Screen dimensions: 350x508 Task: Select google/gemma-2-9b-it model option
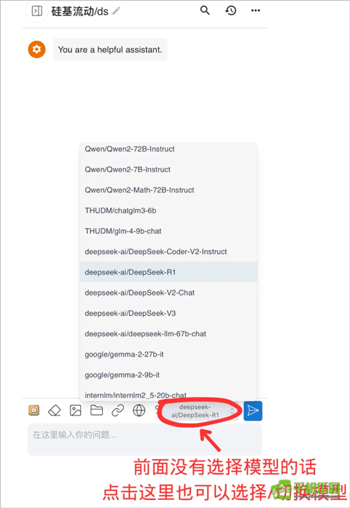(x=168, y=375)
